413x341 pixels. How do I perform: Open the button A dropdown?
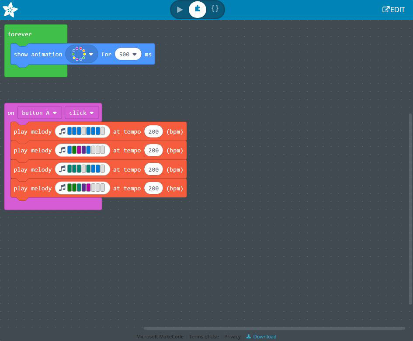(x=39, y=113)
